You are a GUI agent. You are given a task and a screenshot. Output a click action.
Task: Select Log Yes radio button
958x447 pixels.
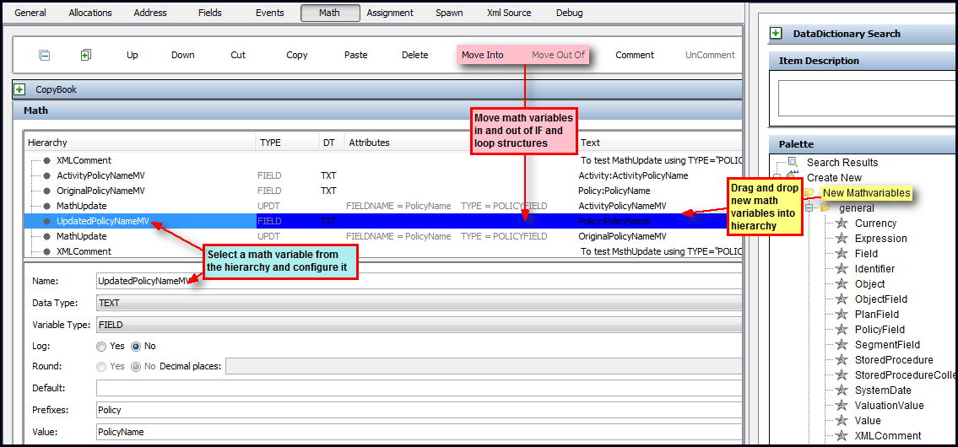(x=101, y=347)
